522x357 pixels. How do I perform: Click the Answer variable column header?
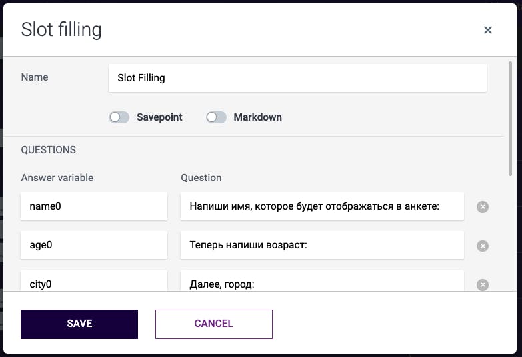(57, 178)
